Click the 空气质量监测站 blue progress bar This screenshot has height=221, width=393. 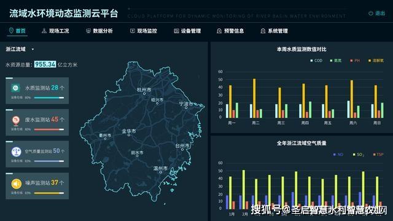(x=49, y=161)
